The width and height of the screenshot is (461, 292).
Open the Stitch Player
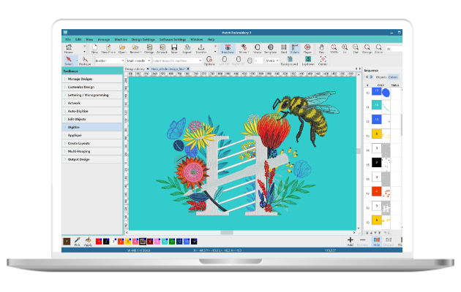click(307, 50)
